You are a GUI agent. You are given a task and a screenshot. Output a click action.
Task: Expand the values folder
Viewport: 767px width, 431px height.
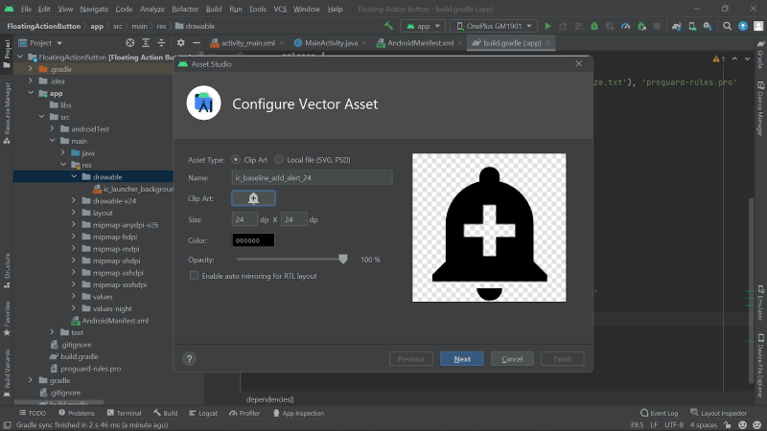pyautogui.click(x=74, y=297)
